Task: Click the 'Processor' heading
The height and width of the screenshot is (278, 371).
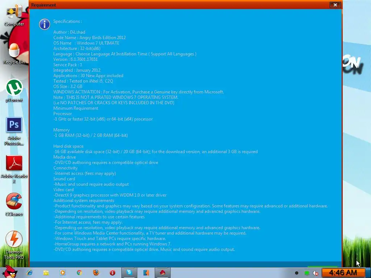Action: [62, 114]
